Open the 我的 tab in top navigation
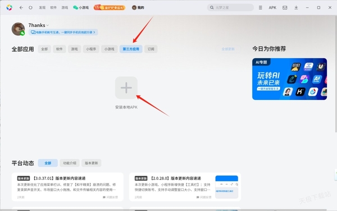337x211 pixels. (x=138, y=7)
